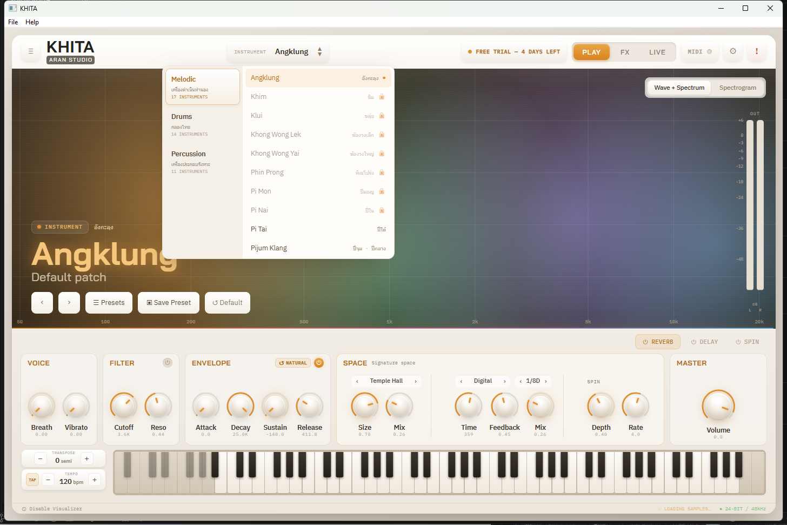787x525 pixels.
Task: Click the lock icon on the Klui row
Action: pos(382,116)
